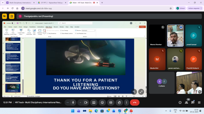Select slide 20 thumbnail
The image size is (204, 114).
point(13,78)
